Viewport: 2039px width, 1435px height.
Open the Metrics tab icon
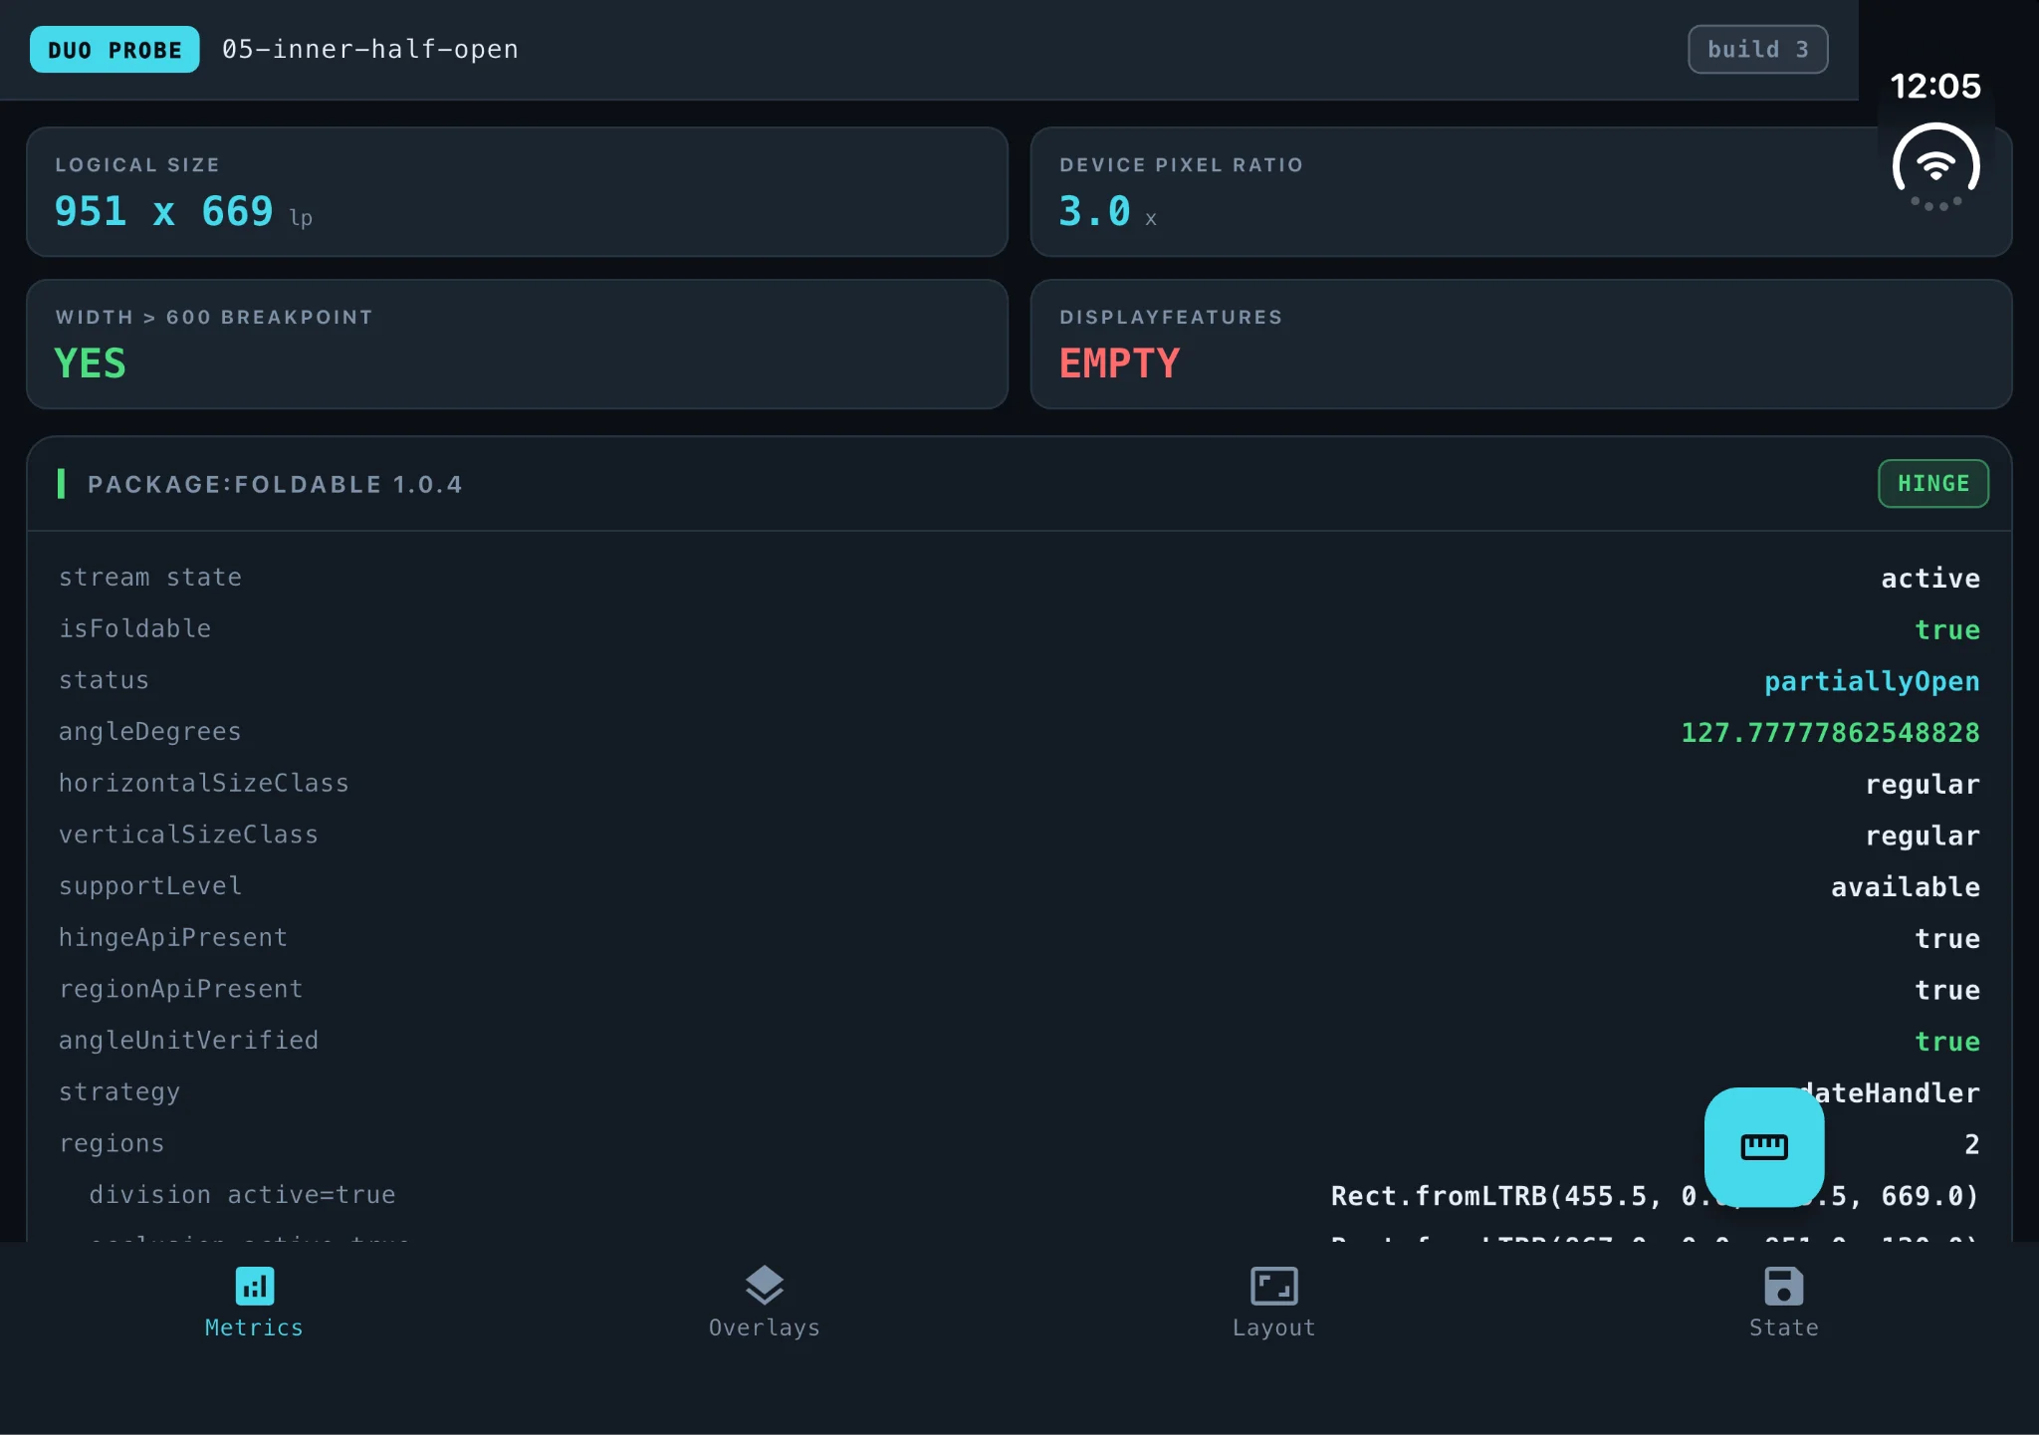(x=255, y=1286)
